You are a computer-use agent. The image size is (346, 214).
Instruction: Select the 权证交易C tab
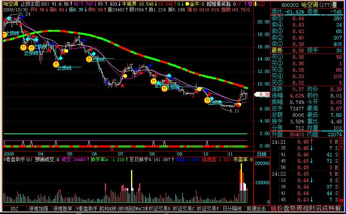point(183,208)
